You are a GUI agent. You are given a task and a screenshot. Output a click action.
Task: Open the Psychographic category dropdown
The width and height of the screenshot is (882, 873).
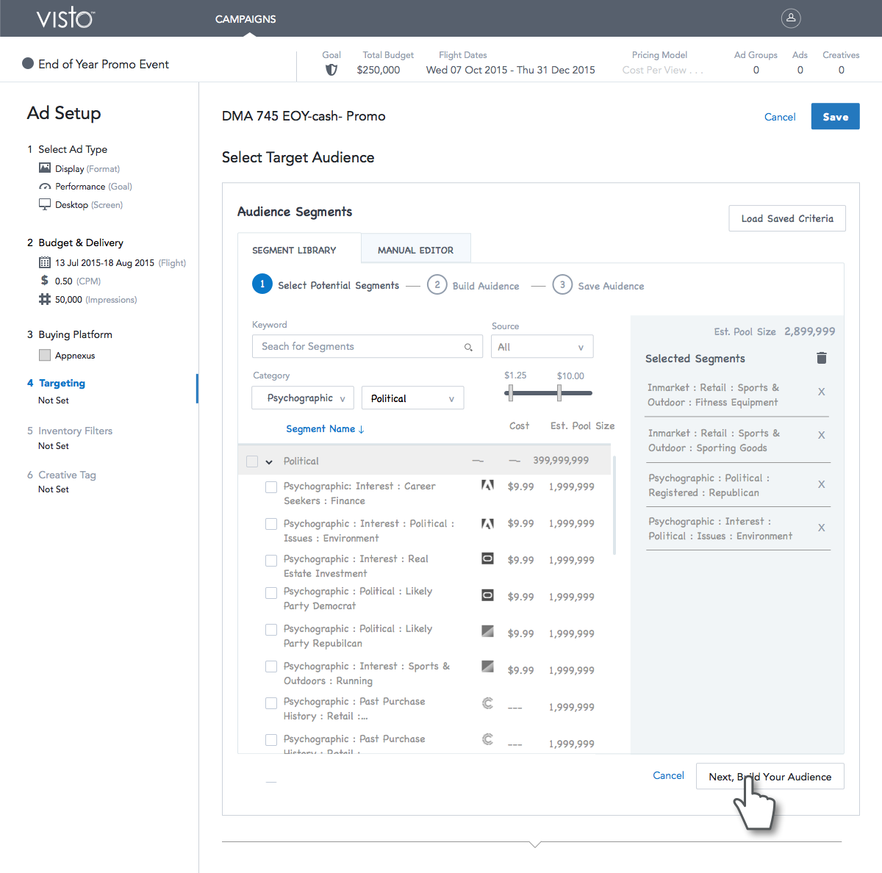pos(303,398)
